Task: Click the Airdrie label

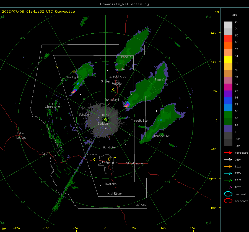Action: [109, 147]
